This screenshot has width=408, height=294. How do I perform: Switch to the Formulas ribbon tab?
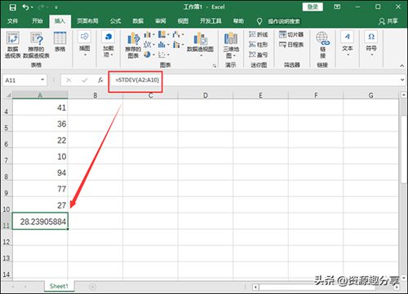tap(116, 21)
